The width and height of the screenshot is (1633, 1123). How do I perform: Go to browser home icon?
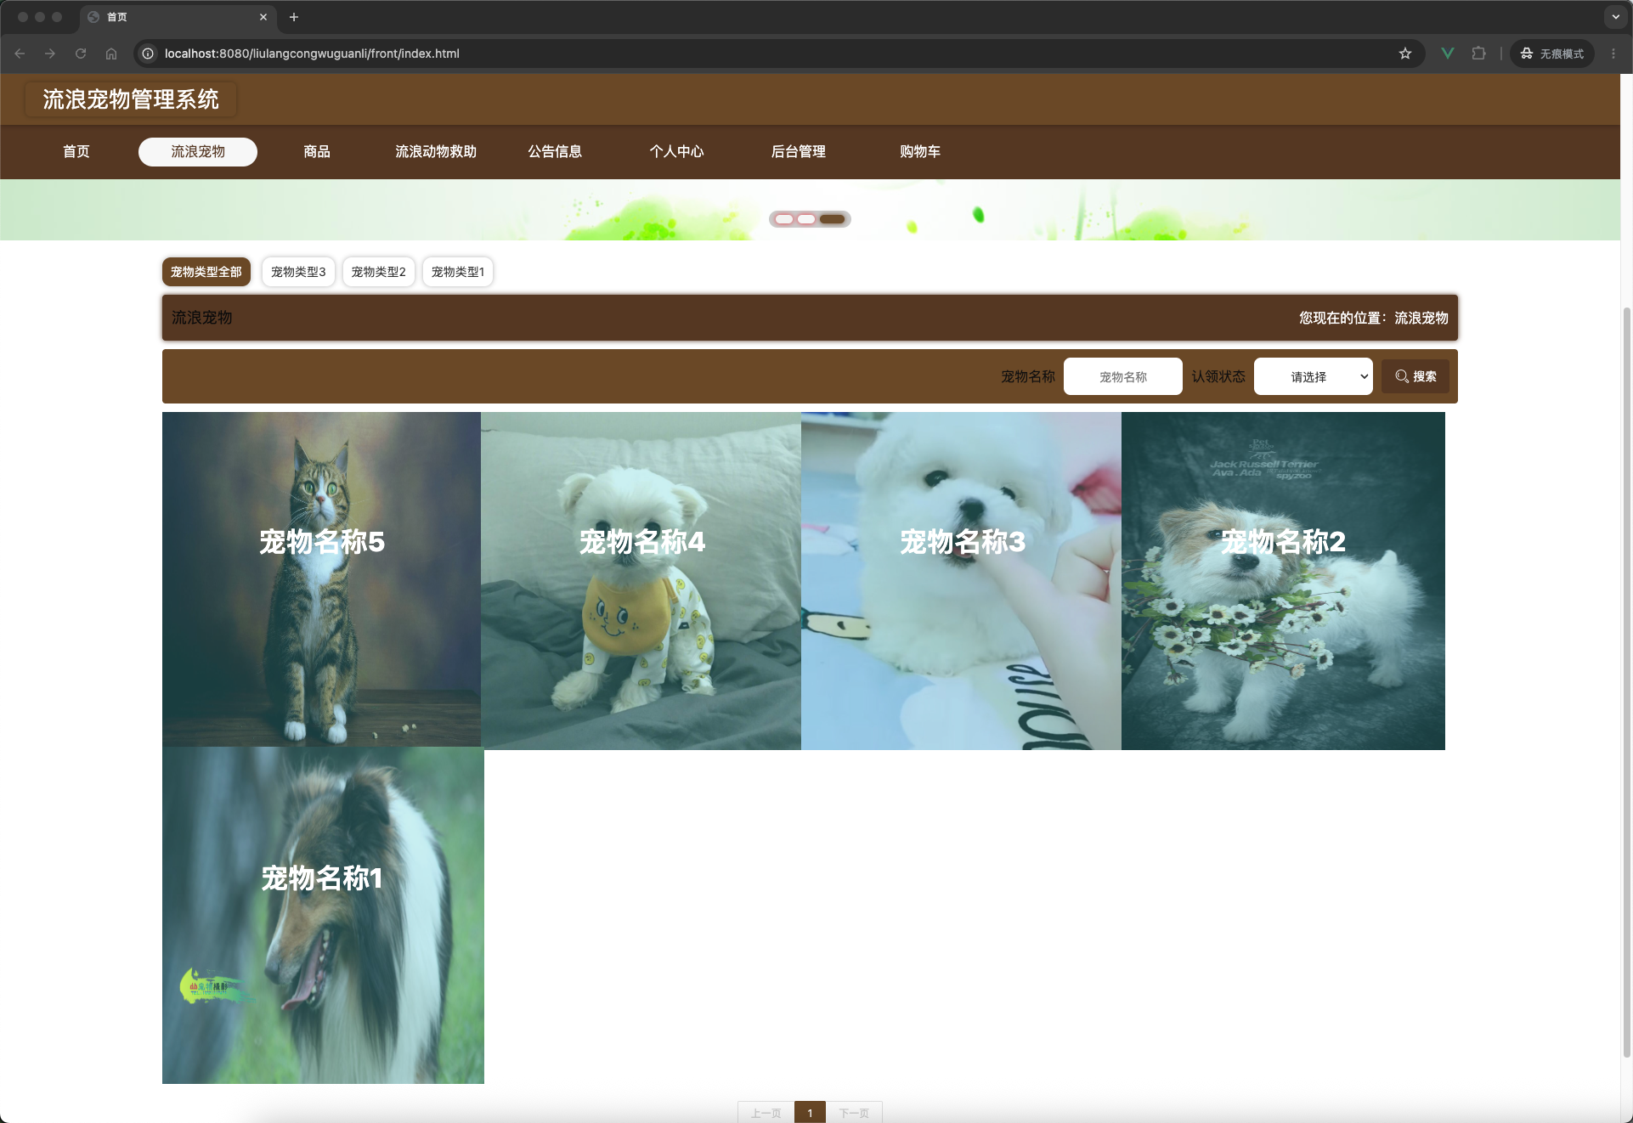tap(111, 54)
